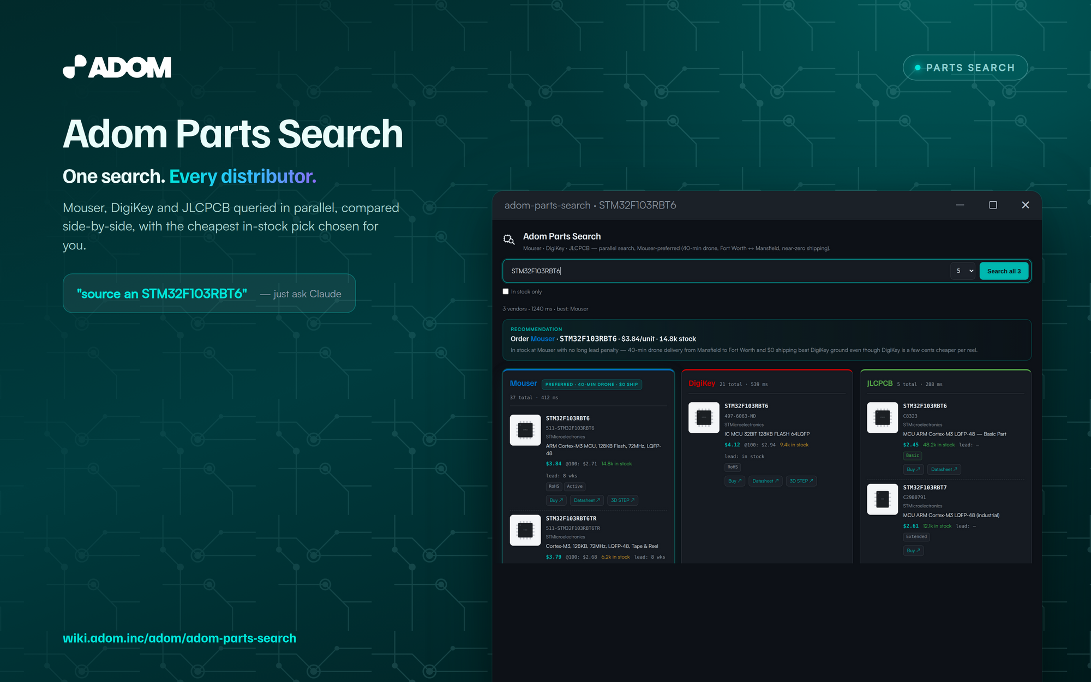Image resolution: width=1091 pixels, height=682 pixels.
Task: Click the Basic tag in JLCPCB card
Action: tap(913, 456)
